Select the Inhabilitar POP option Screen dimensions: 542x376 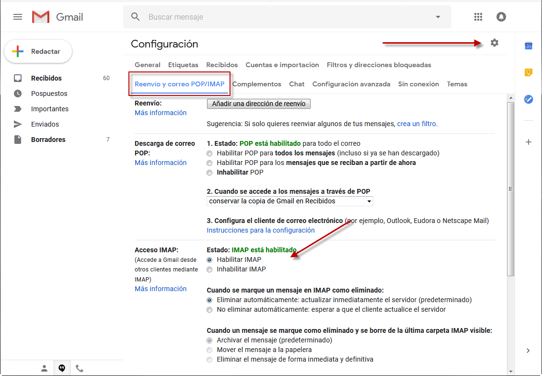[209, 173]
